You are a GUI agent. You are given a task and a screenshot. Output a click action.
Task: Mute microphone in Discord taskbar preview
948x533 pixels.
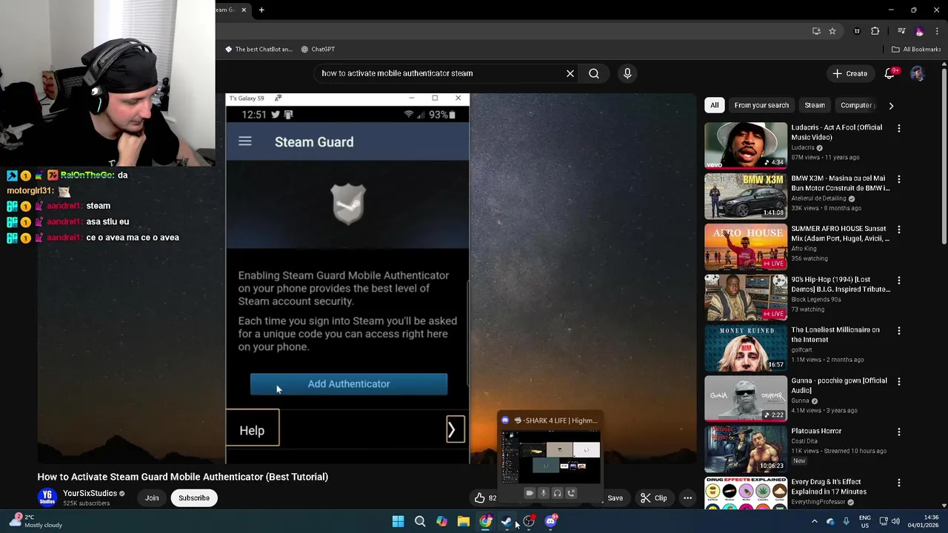pos(544,493)
